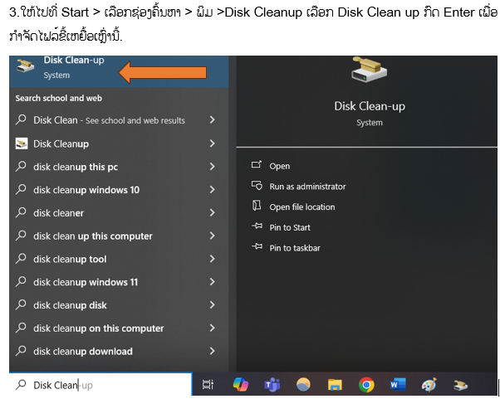
Task: Click Pin to Start option
Action: [x=290, y=227]
